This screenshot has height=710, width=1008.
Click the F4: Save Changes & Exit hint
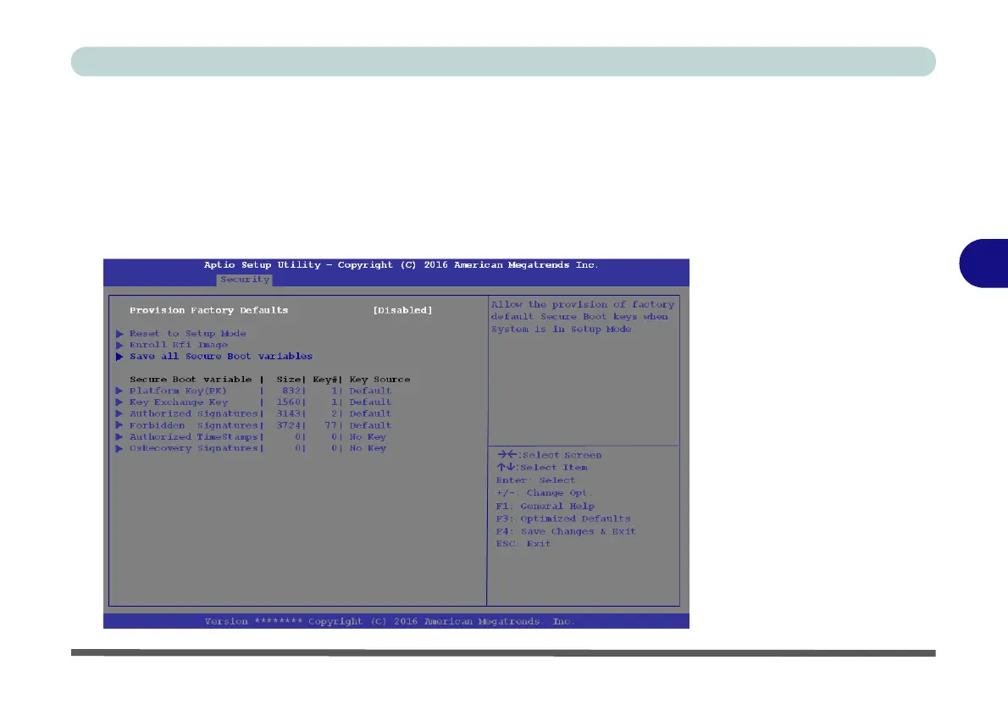566,531
